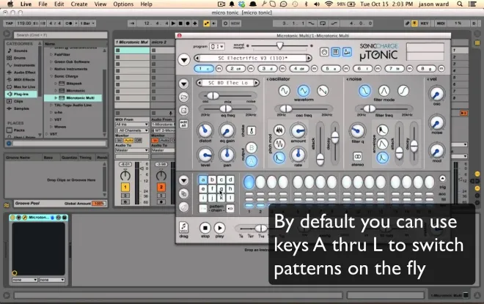Open the main plugin menu arrow

tap(184, 59)
